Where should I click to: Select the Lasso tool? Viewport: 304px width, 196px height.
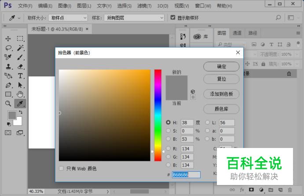tap(8, 48)
